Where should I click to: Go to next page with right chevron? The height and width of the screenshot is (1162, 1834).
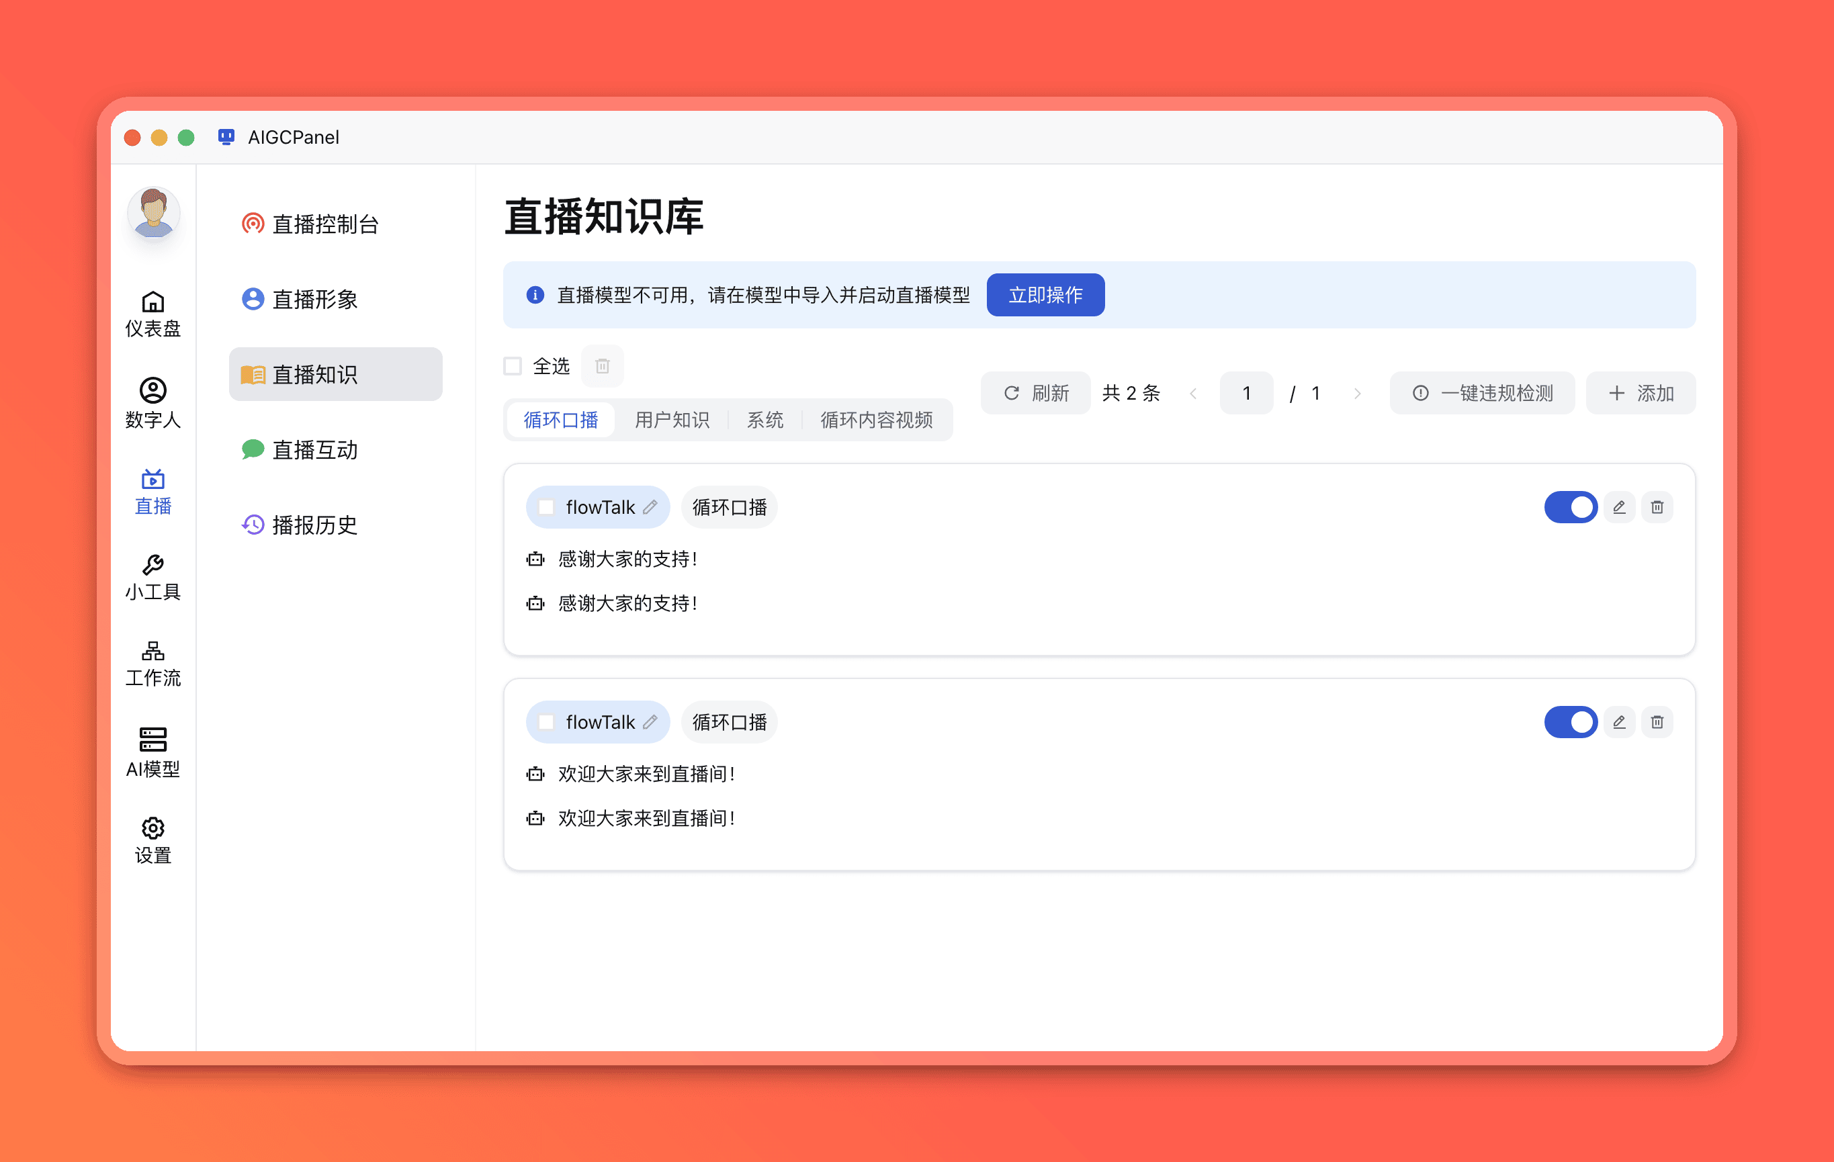pos(1357,393)
